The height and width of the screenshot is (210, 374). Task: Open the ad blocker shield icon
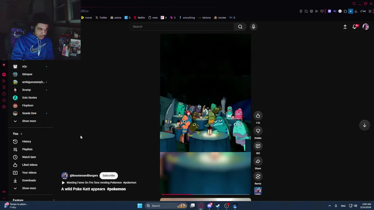tap(311, 11)
